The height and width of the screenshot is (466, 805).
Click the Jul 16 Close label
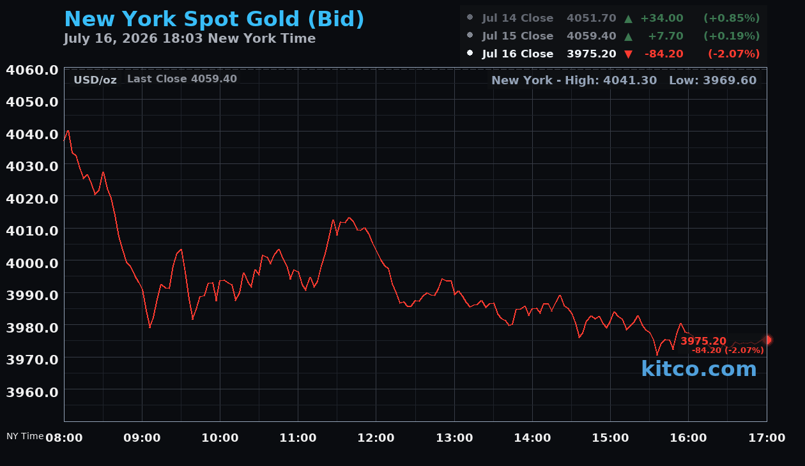tap(517, 54)
